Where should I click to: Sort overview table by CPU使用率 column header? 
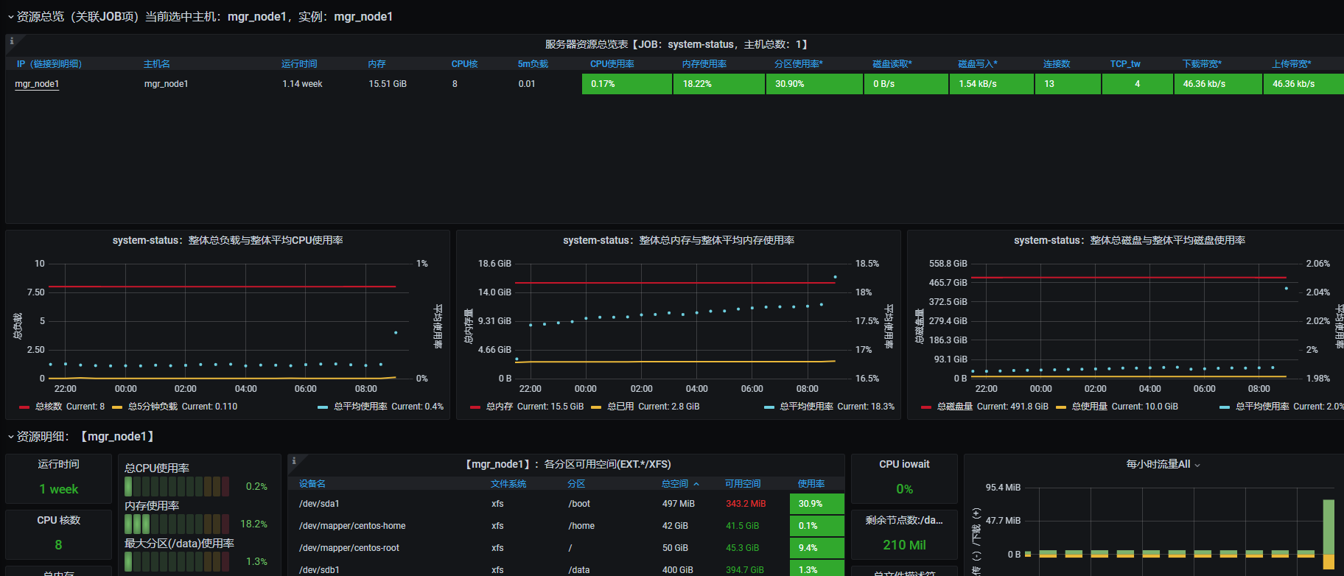point(612,64)
